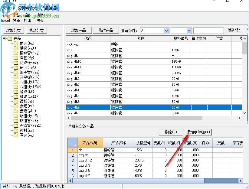
Task: Open the 查询条件 dropdown showing 无
Action: [x=167, y=30]
